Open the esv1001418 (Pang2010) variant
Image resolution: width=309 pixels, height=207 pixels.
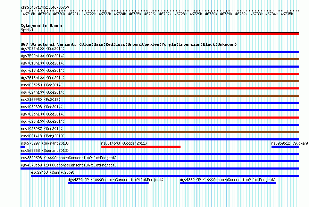[x=43, y=136]
